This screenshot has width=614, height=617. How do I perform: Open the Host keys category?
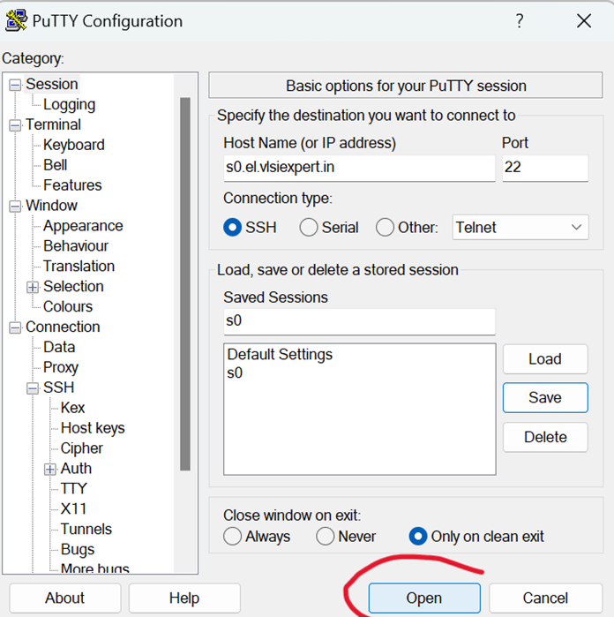pos(93,428)
